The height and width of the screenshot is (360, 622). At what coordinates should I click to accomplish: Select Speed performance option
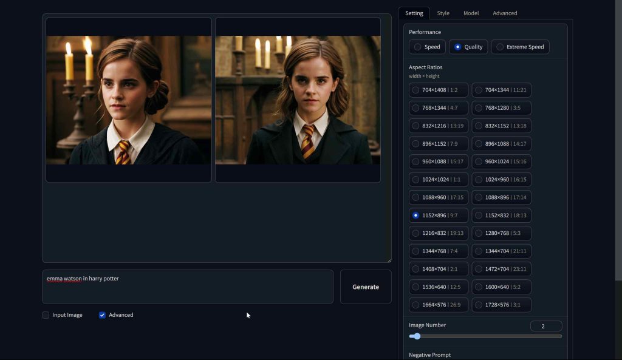pyautogui.click(x=427, y=47)
